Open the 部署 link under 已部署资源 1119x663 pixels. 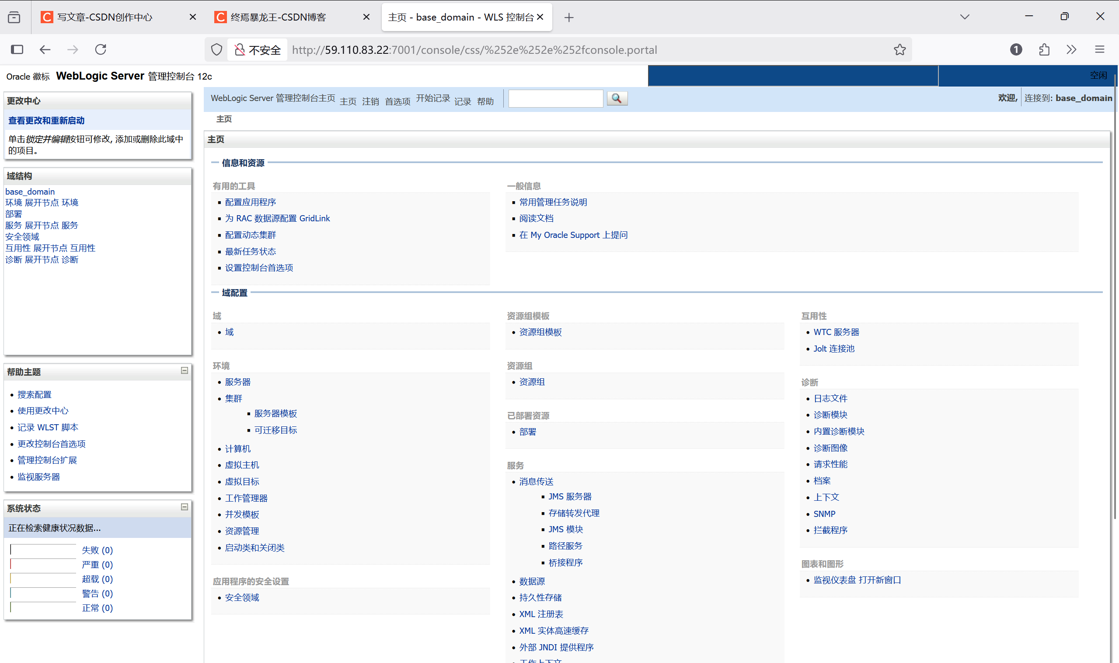point(527,432)
